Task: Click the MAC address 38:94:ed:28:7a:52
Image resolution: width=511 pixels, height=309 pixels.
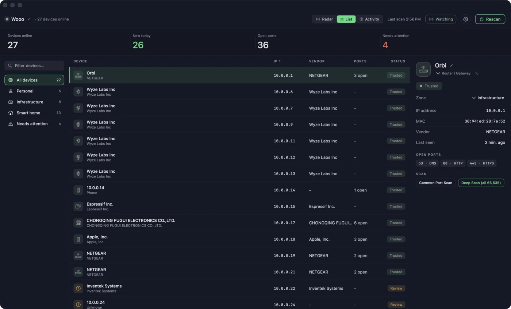Action: [485, 121]
